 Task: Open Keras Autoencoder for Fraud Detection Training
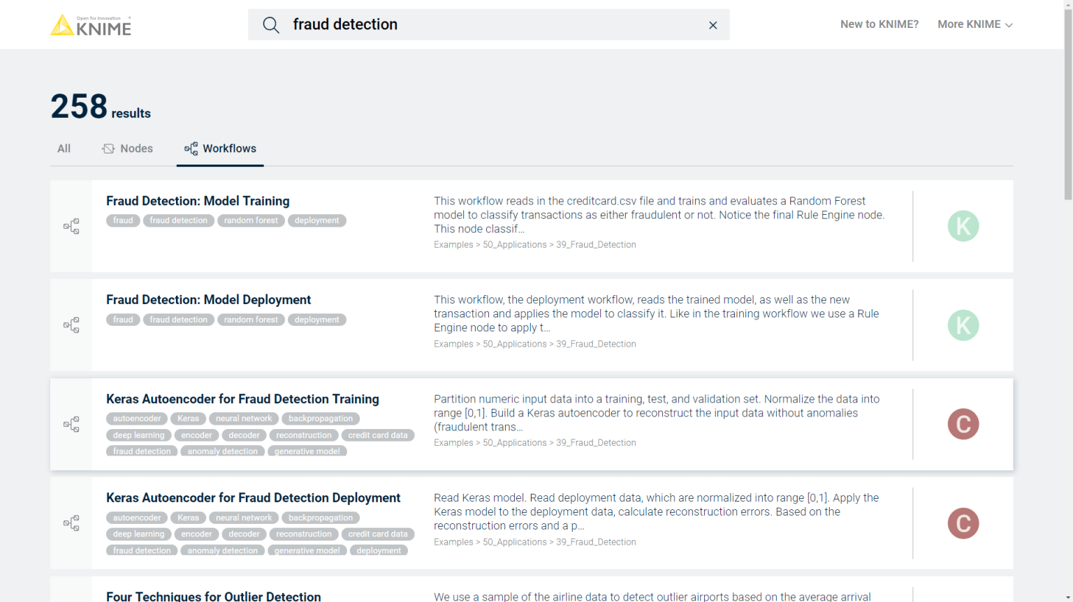click(242, 399)
